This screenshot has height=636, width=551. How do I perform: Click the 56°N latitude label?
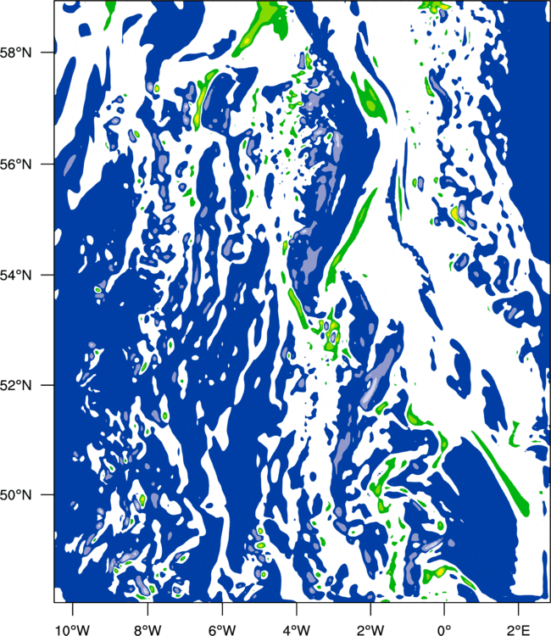coord(16,165)
